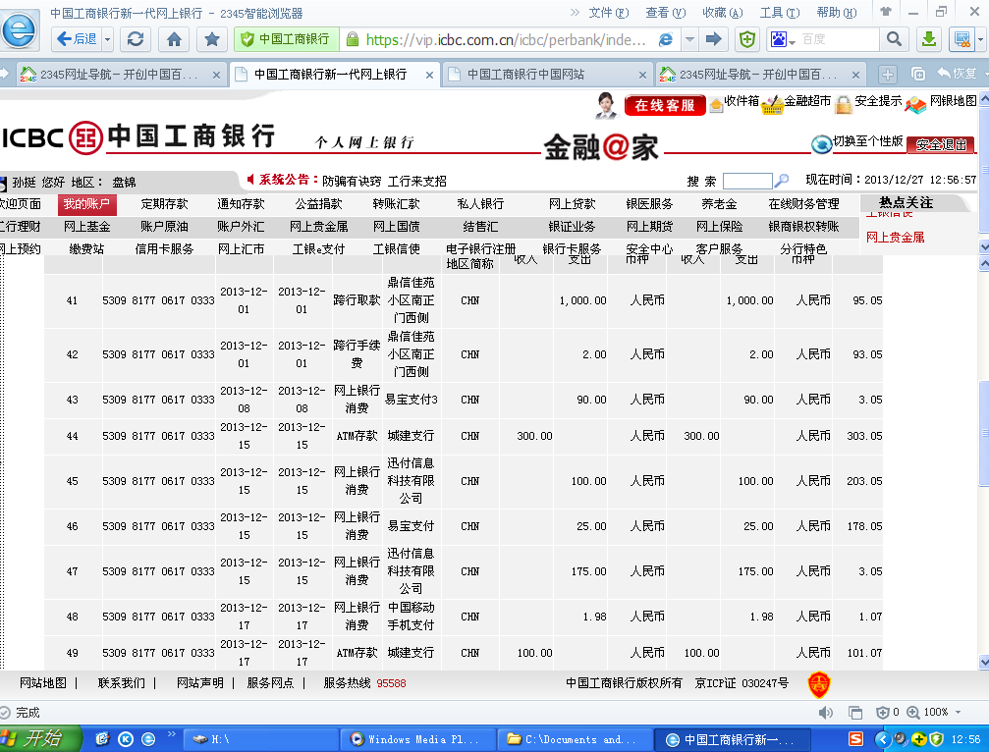The image size is (989, 752).
Task: Open the 收藏 menu in menu bar
Action: tap(720, 13)
